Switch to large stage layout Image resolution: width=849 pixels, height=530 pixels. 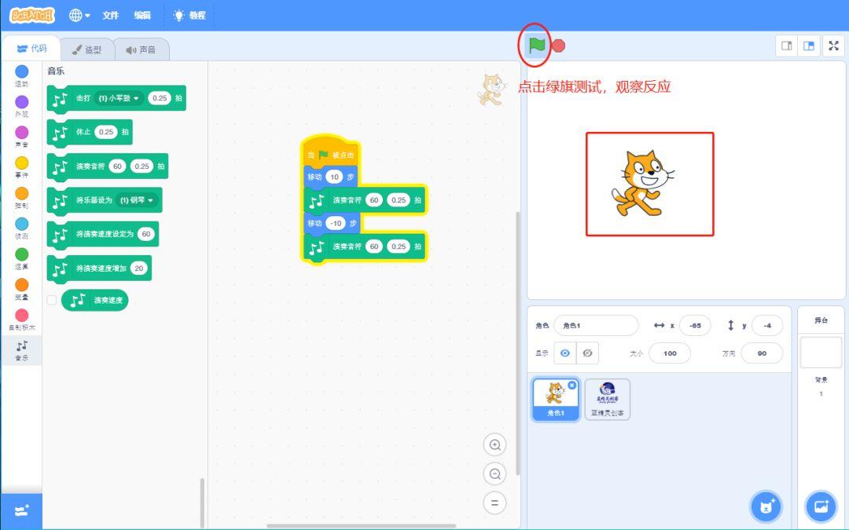(809, 46)
